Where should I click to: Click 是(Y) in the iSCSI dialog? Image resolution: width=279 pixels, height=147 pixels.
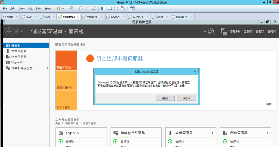[165, 98]
